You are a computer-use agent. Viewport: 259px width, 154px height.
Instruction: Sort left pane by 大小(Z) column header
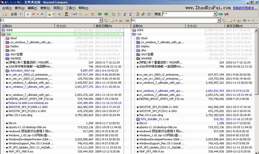click(74, 26)
